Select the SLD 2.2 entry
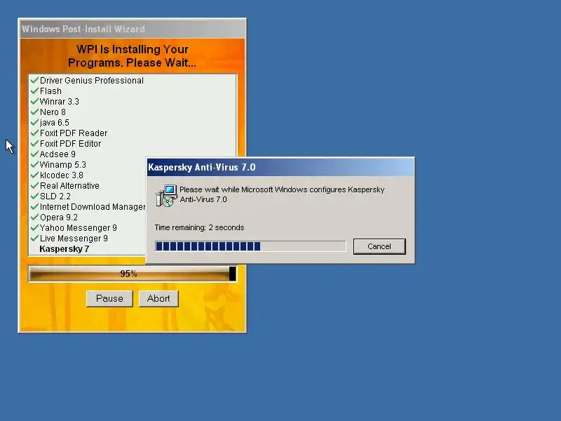The height and width of the screenshot is (421, 561). (x=55, y=196)
